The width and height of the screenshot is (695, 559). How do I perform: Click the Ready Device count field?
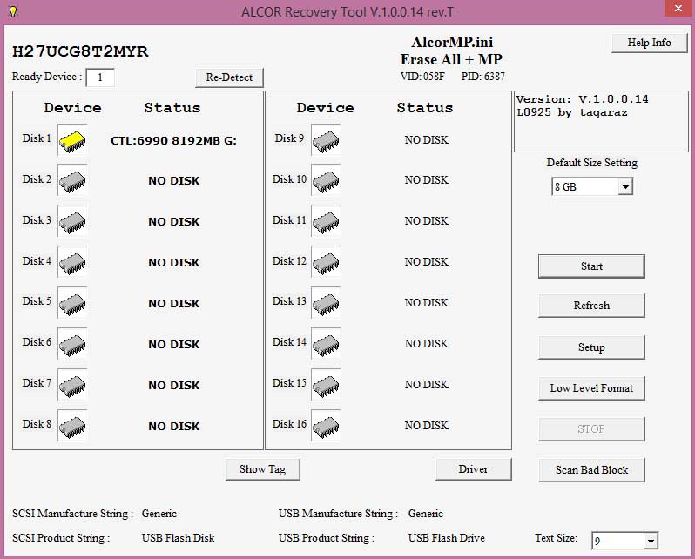(x=100, y=77)
